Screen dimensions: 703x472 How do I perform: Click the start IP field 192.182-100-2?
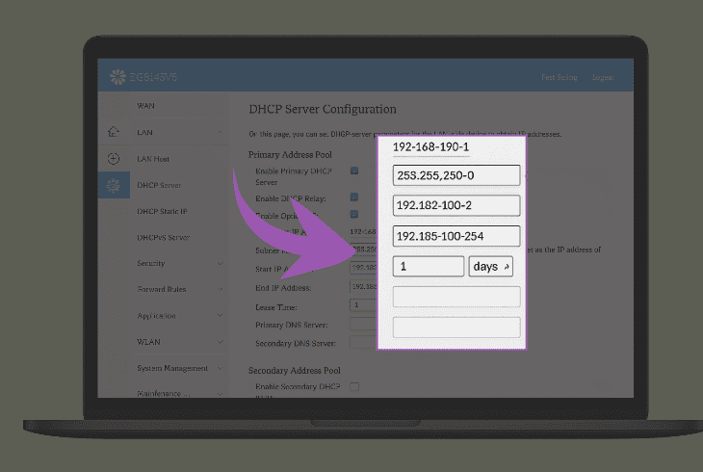click(456, 206)
